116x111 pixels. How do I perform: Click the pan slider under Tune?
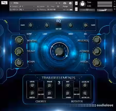click(87, 10)
